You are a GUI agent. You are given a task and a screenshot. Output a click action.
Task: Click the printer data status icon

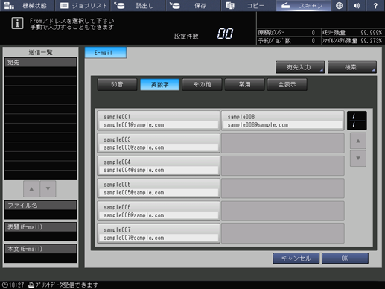point(31,285)
